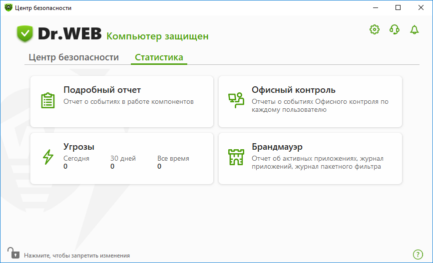Switch to the Центр безопасности tab
Screen dimensions: 433x263
[74, 57]
